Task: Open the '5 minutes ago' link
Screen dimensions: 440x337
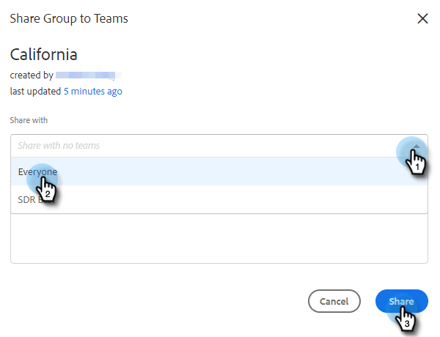Action: [92, 92]
